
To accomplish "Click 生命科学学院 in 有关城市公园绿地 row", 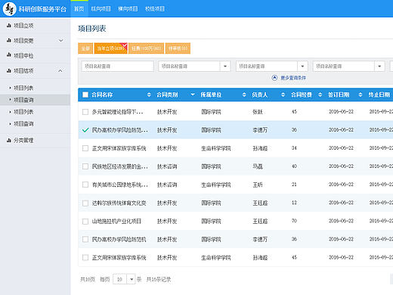I will (216, 185).
